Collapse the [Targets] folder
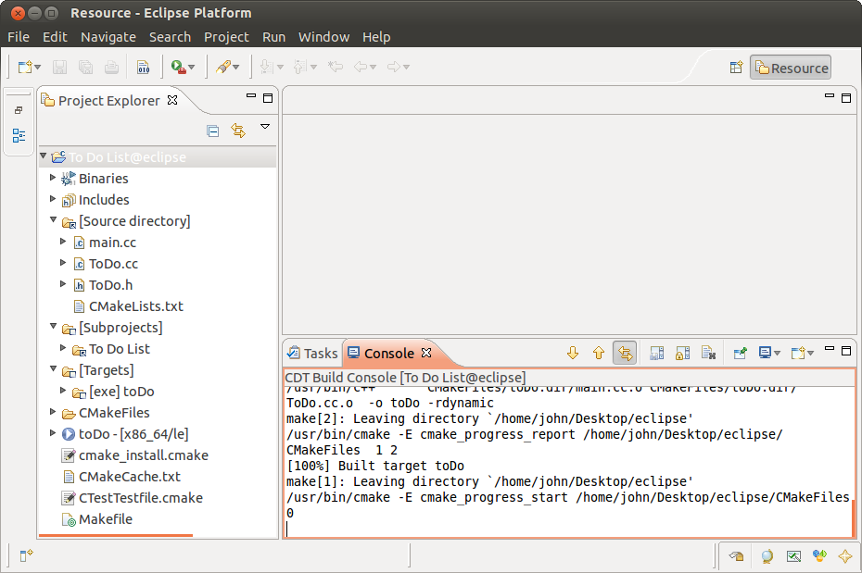 (x=54, y=368)
